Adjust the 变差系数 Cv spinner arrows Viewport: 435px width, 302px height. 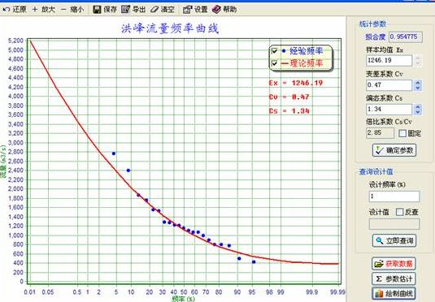click(x=418, y=85)
